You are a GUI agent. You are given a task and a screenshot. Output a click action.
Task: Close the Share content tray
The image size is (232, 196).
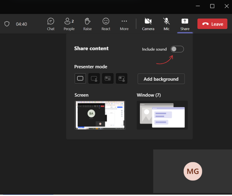click(185, 24)
